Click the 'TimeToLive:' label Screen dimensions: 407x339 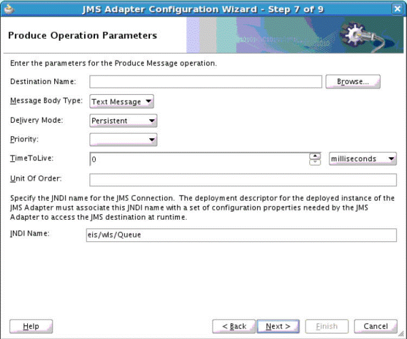(32, 158)
